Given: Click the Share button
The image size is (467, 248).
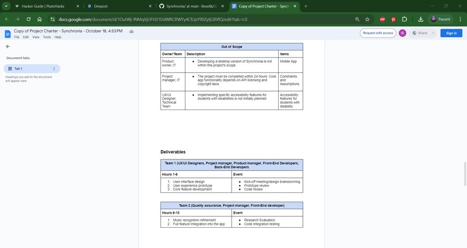Looking at the screenshot, I should [419, 33].
